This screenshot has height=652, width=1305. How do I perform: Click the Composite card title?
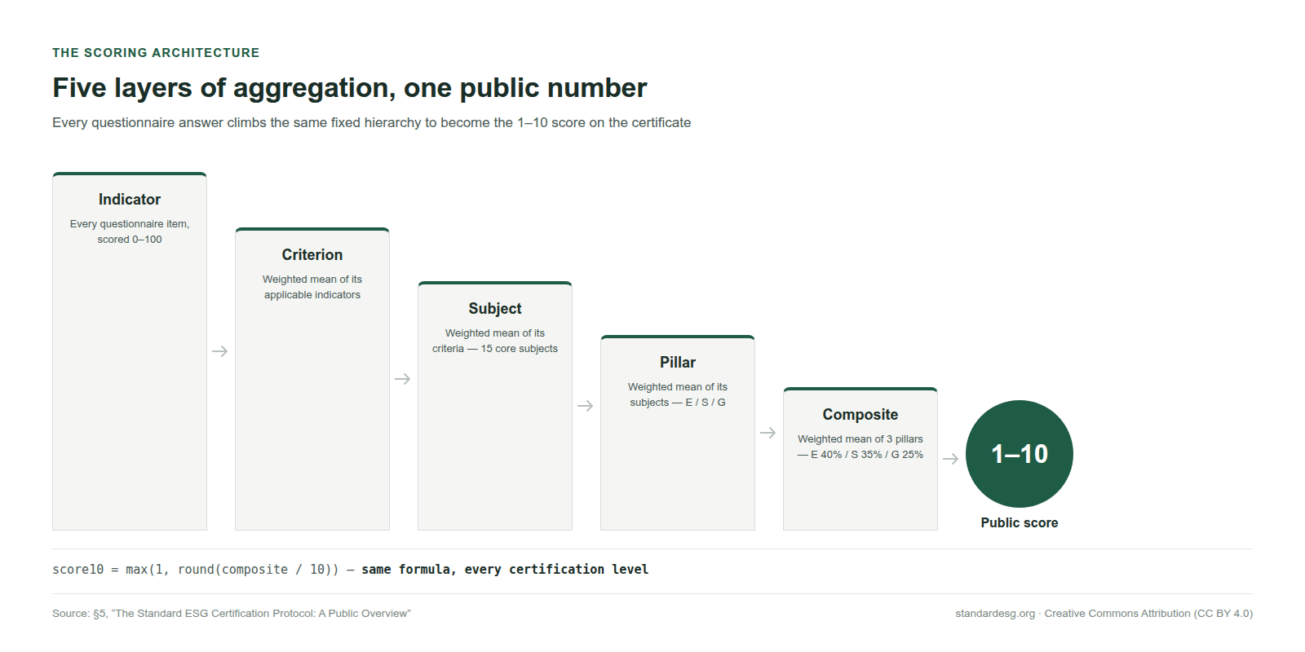[860, 415]
